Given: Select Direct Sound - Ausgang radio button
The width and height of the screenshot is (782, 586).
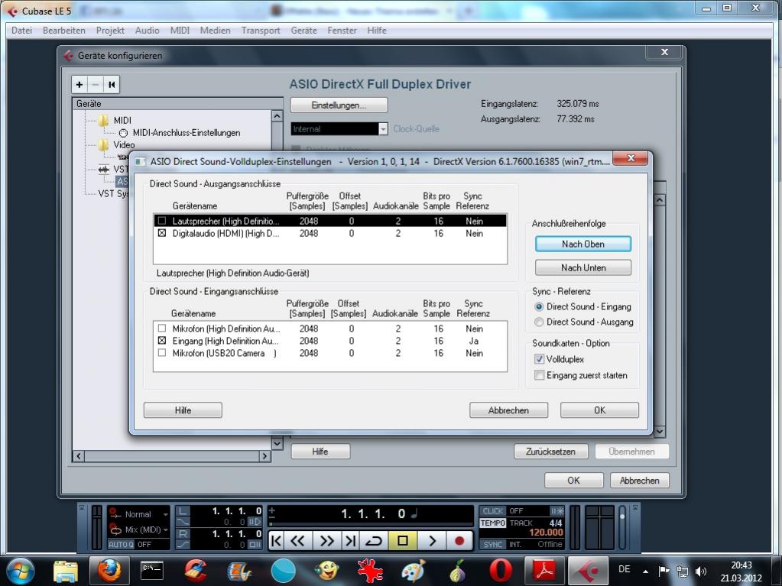Looking at the screenshot, I should pyautogui.click(x=539, y=322).
